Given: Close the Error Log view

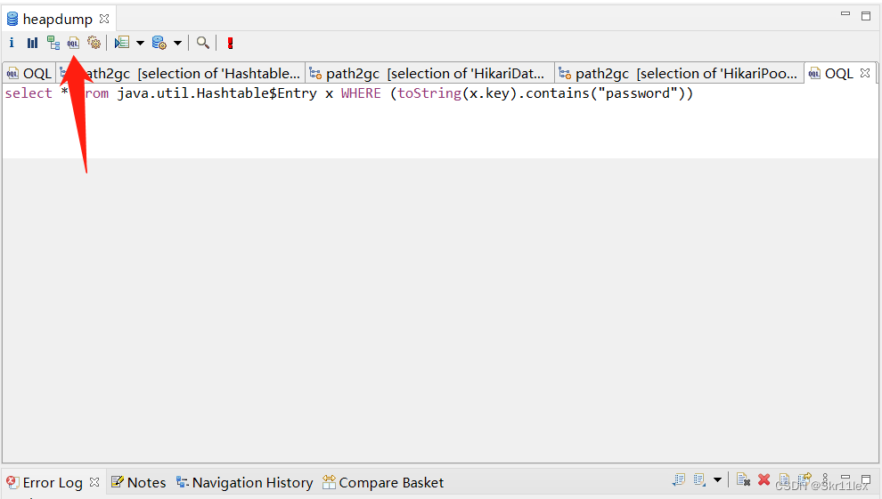Looking at the screenshot, I should pyautogui.click(x=94, y=482).
